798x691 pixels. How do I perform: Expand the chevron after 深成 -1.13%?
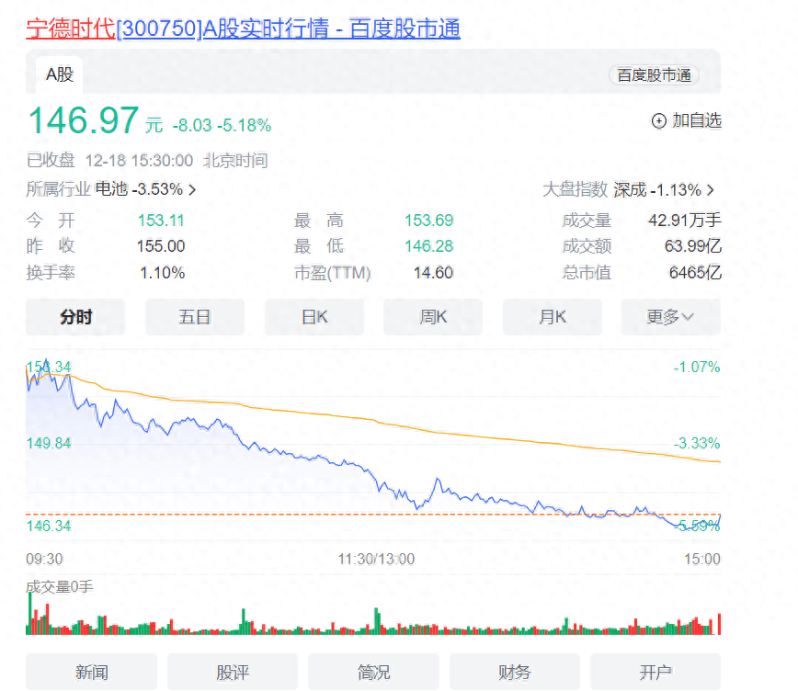point(711,190)
